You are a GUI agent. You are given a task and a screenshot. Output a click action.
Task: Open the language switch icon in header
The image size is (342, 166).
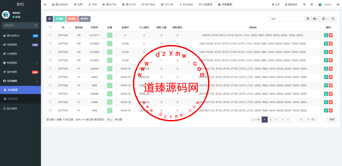pyautogui.click(x=304, y=4)
